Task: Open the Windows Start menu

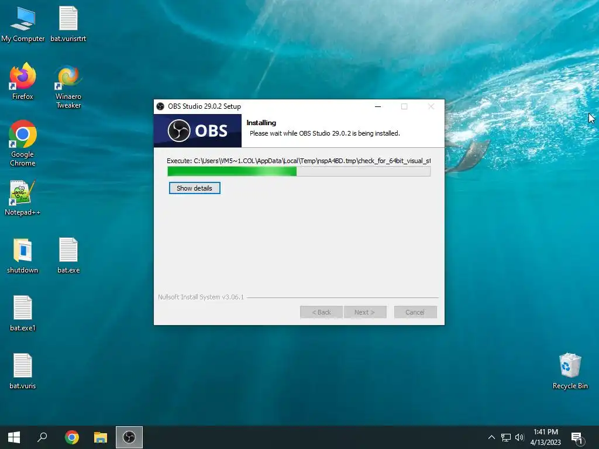Action: (x=14, y=437)
